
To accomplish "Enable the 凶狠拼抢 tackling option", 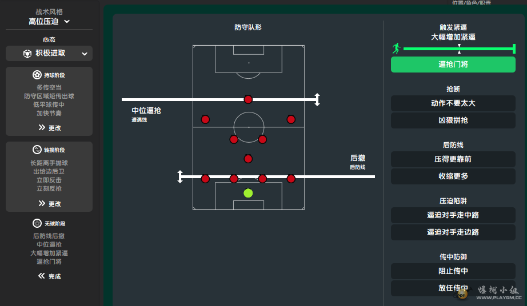I will coord(453,120).
